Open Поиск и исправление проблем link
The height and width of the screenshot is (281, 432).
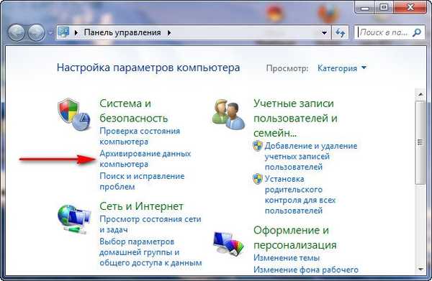pyautogui.click(x=142, y=181)
